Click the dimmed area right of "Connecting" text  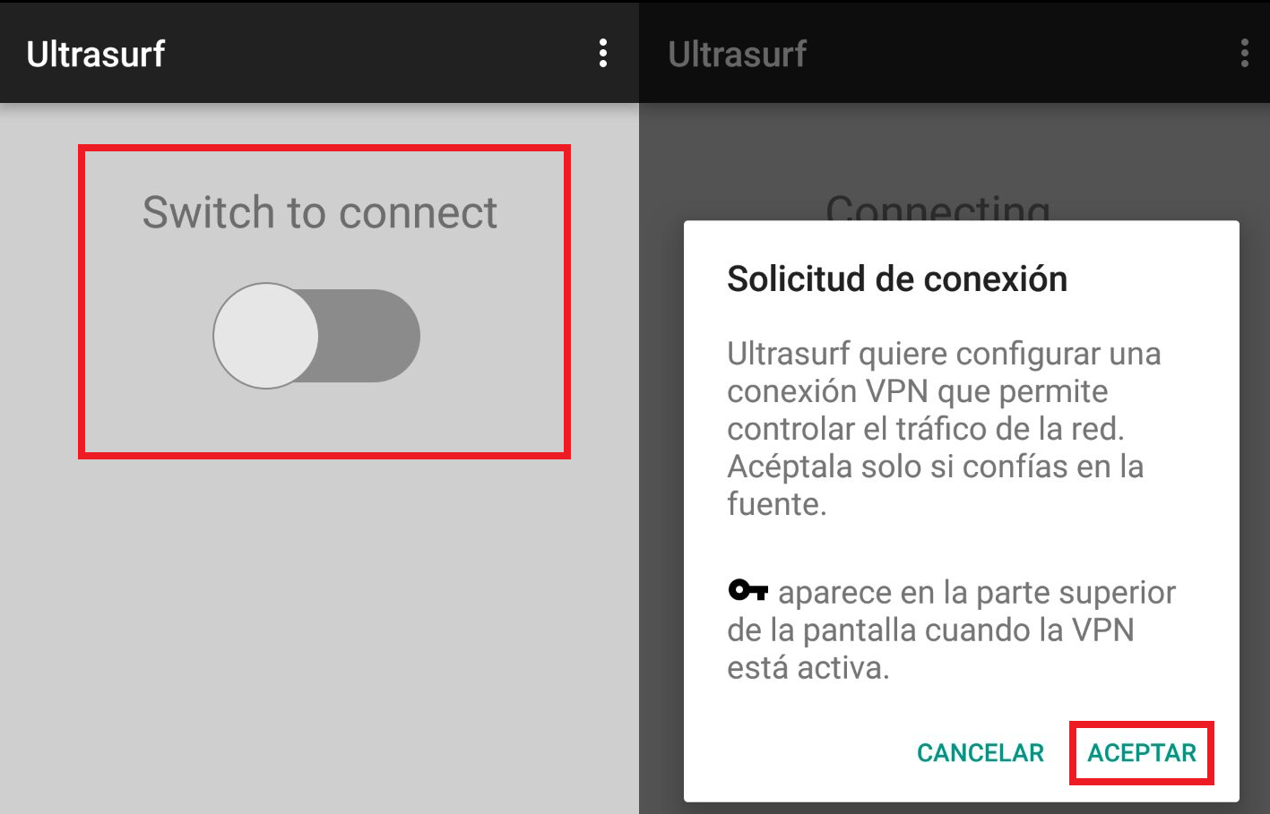(1156, 179)
